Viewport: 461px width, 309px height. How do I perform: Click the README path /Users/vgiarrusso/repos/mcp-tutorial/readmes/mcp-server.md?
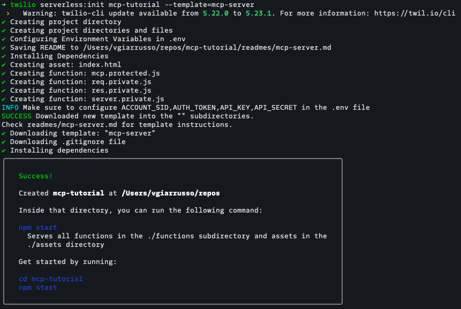207,48
